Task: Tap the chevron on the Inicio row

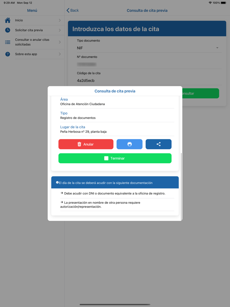Action: click(x=60, y=20)
